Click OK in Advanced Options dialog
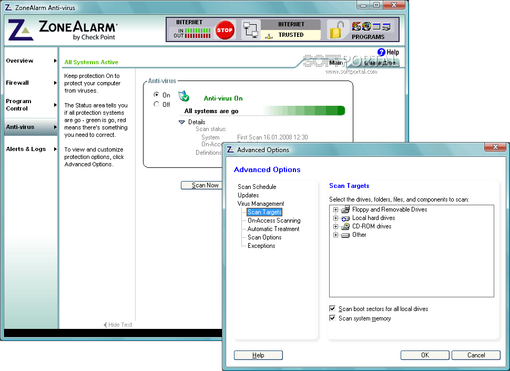Image resolution: width=510 pixels, height=371 pixels. click(425, 355)
